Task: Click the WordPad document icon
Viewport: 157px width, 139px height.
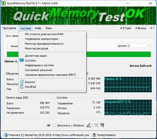Action: (x=22, y=87)
